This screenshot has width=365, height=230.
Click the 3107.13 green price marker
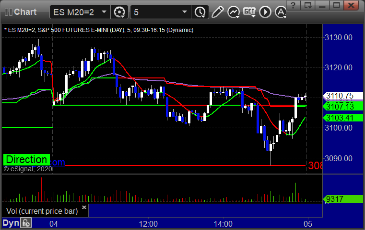click(x=342, y=107)
